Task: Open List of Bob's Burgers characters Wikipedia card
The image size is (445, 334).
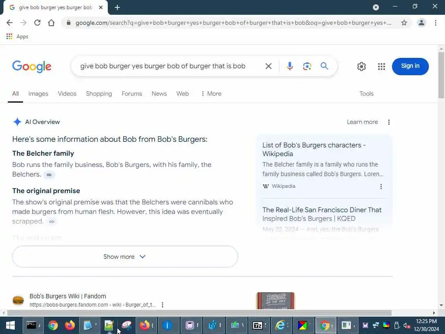Action: click(x=314, y=150)
